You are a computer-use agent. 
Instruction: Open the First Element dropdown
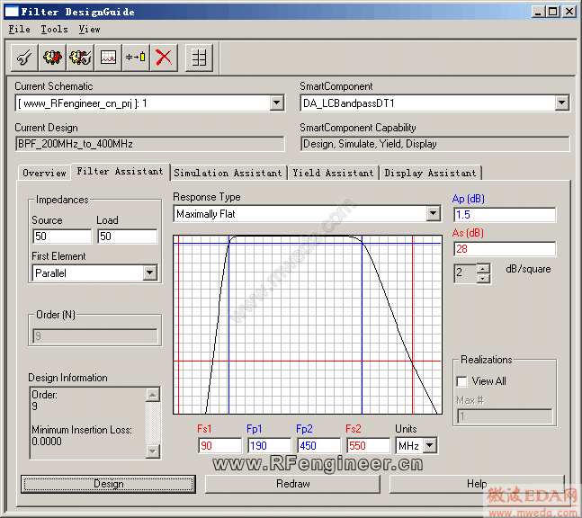pyautogui.click(x=149, y=272)
